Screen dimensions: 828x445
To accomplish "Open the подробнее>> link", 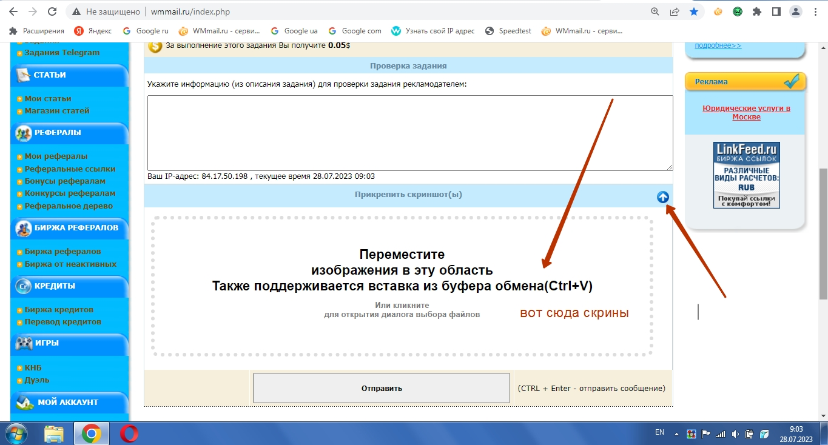I will point(718,45).
